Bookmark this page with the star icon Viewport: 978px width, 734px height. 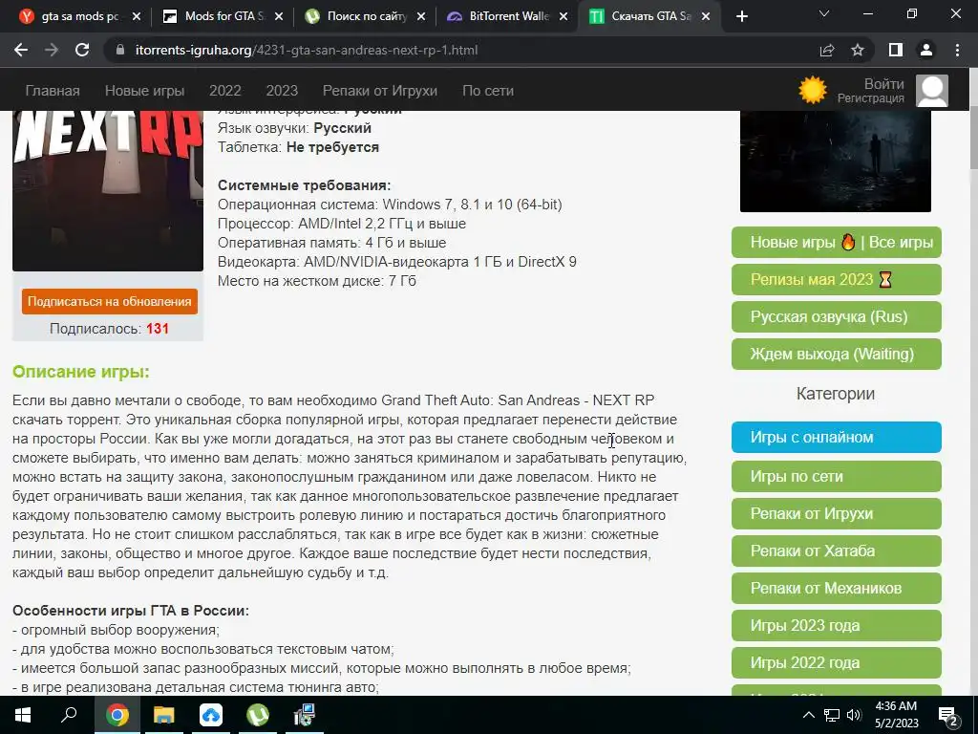pos(859,50)
